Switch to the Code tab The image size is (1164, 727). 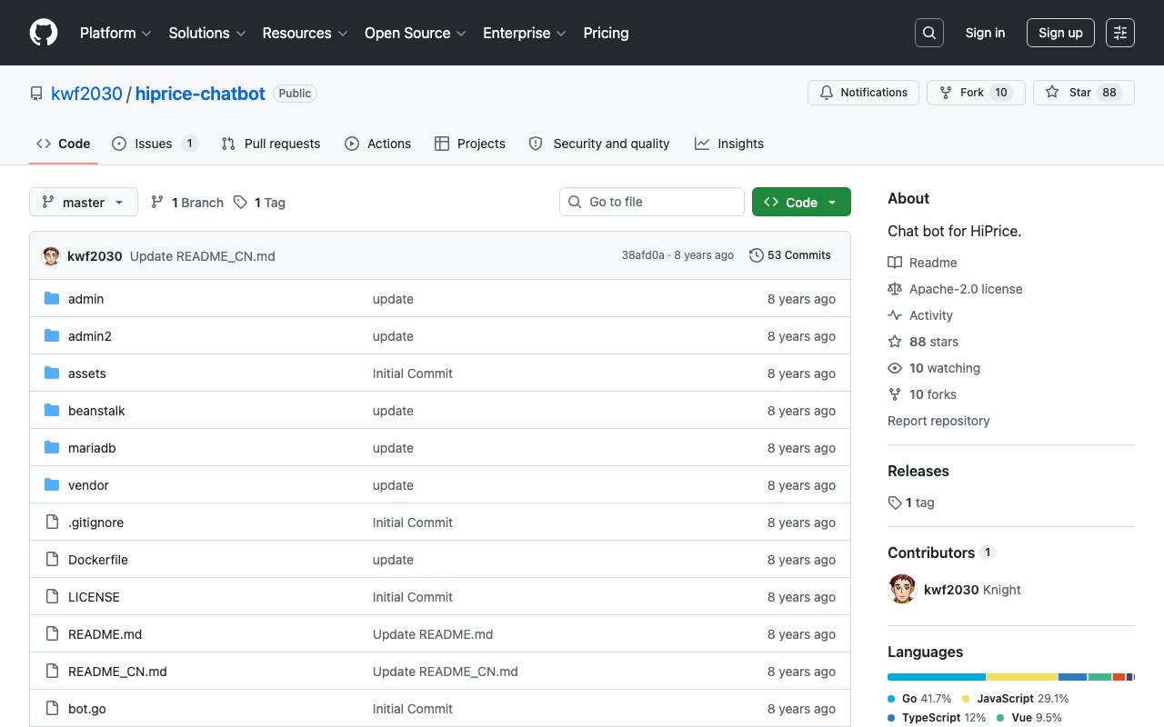(x=64, y=144)
